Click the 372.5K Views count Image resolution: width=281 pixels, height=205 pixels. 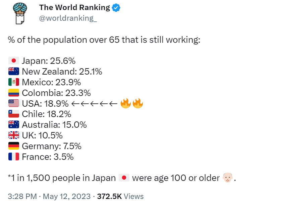tap(120, 196)
